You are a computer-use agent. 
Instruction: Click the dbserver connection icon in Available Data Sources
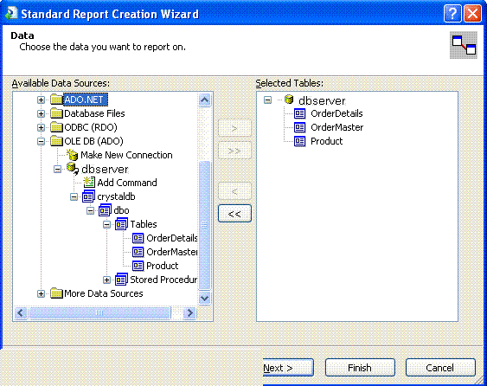tap(73, 169)
